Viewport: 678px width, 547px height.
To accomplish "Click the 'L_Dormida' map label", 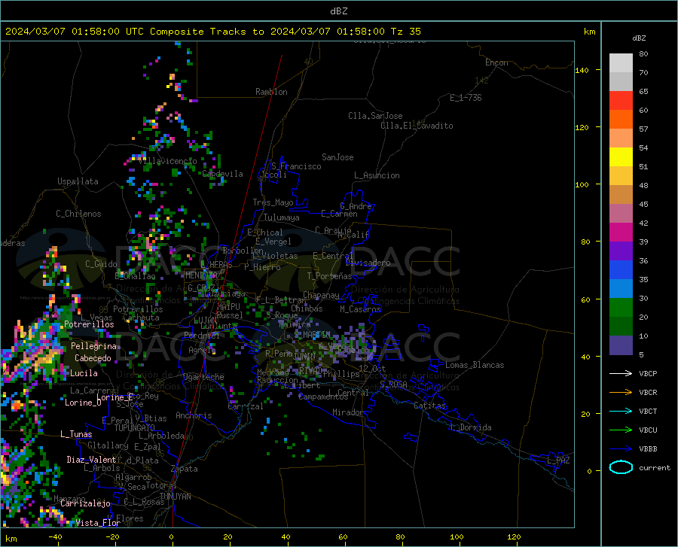I will 470,427.
